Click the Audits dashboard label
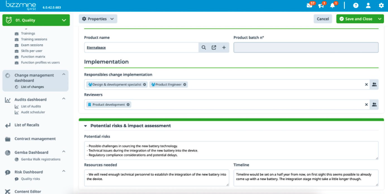Viewport: 388px width, 194px height. pos(31,100)
